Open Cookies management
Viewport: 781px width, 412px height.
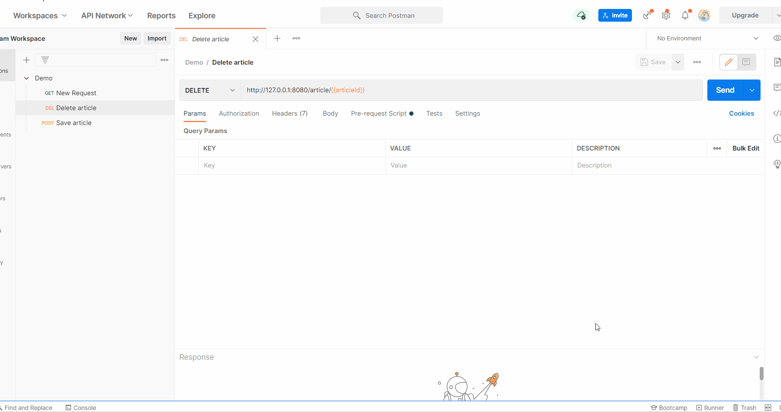[741, 113]
